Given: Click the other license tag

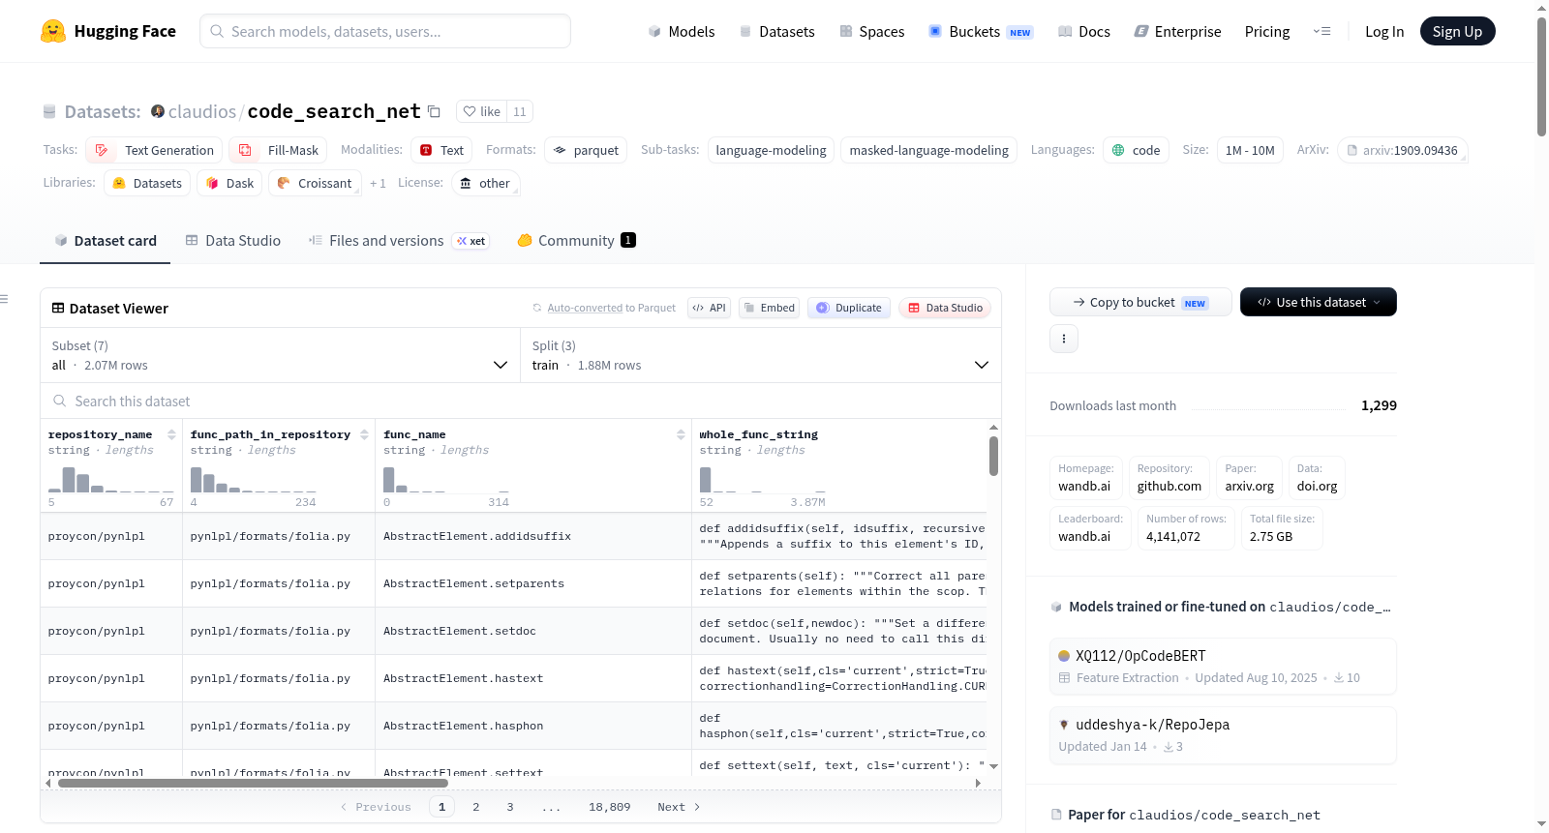Looking at the screenshot, I should tap(485, 183).
